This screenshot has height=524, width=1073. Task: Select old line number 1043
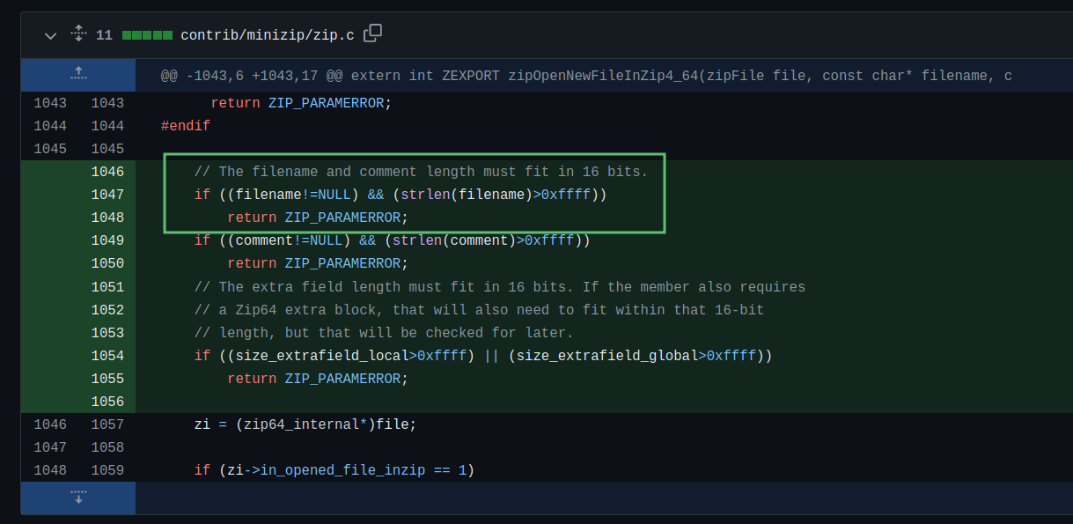point(50,103)
